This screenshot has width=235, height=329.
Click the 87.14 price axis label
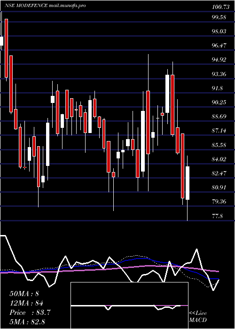click(219, 131)
